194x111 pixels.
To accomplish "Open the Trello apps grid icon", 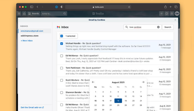I will coord(19,14).
